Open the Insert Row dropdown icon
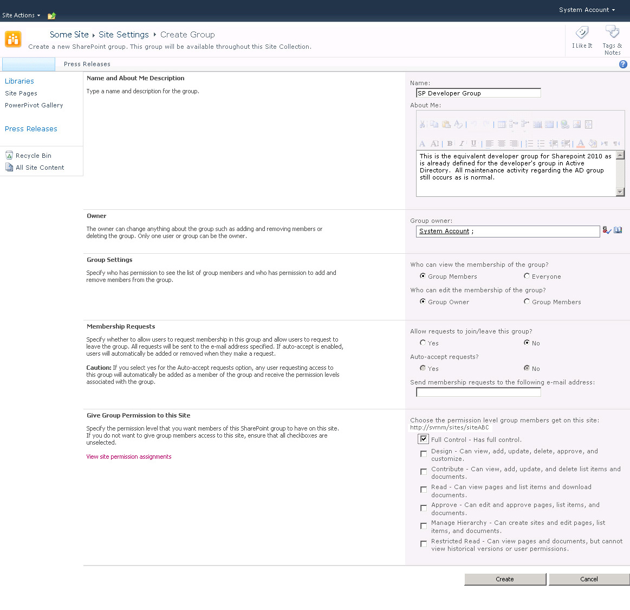The height and width of the screenshot is (610, 630). pyautogui.click(x=514, y=125)
